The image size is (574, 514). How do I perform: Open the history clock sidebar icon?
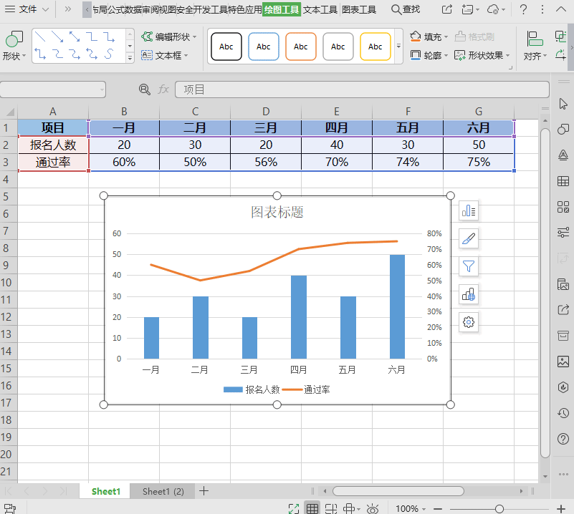point(563,413)
